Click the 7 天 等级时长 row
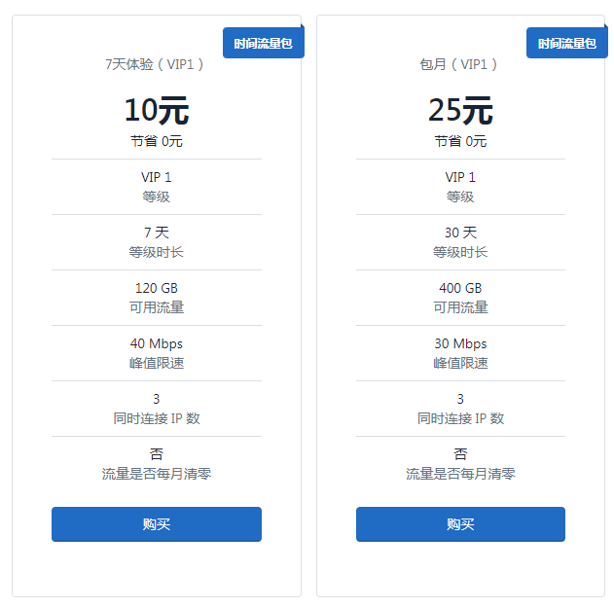The height and width of the screenshot is (609, 614). pos(156,242)
